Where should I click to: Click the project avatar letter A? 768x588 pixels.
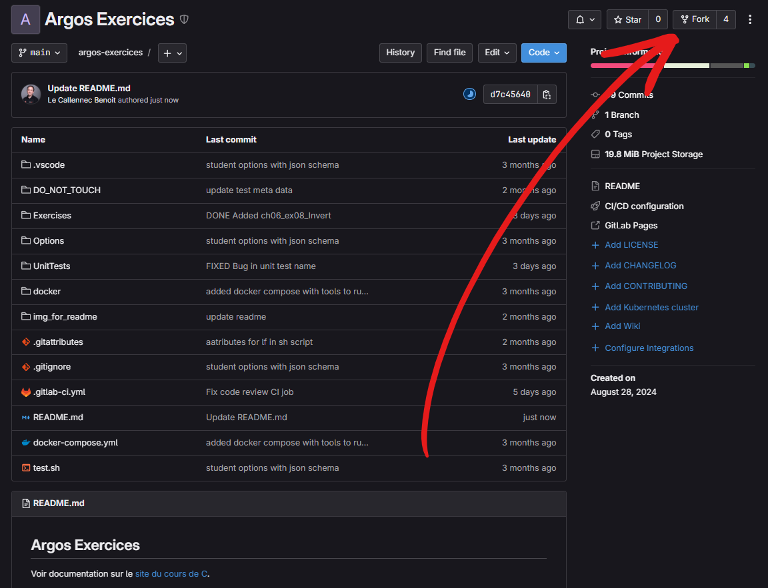coord(25,19)
